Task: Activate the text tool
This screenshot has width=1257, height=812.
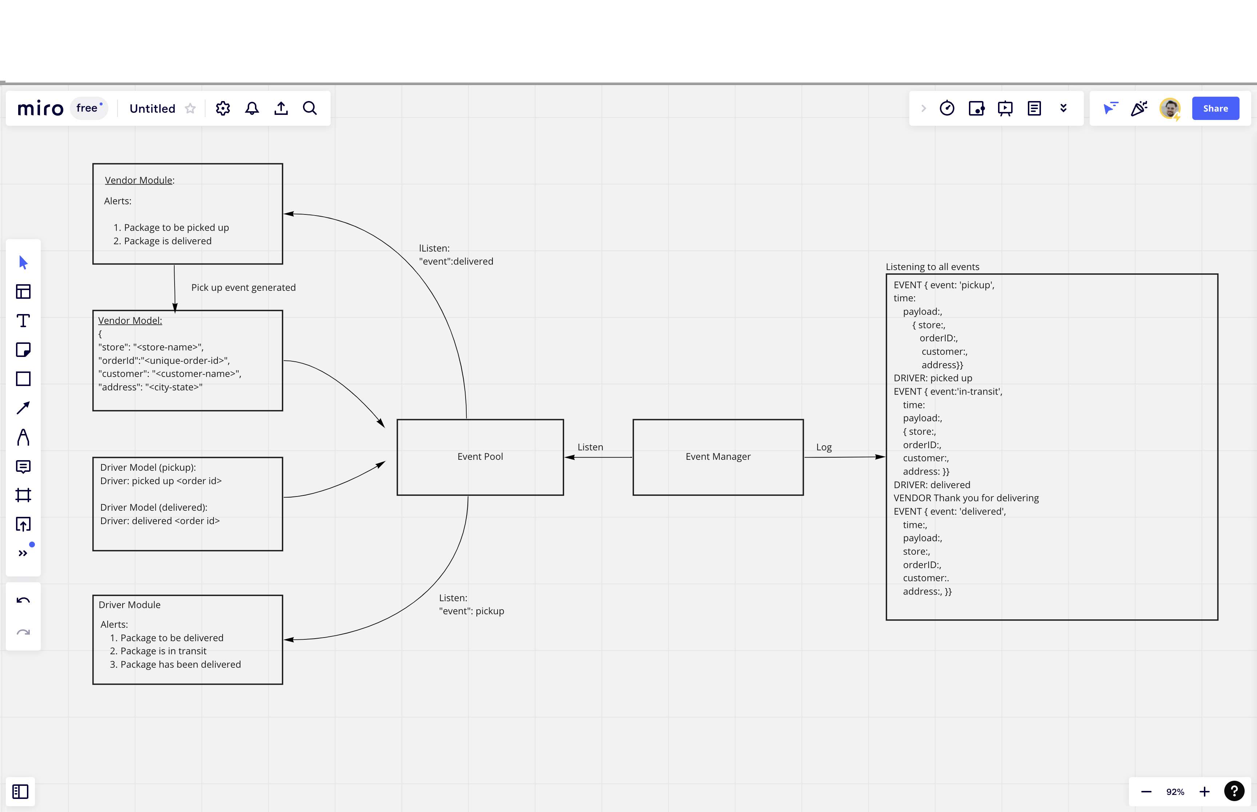Action: pyautogui.click(x=23, y=321)
